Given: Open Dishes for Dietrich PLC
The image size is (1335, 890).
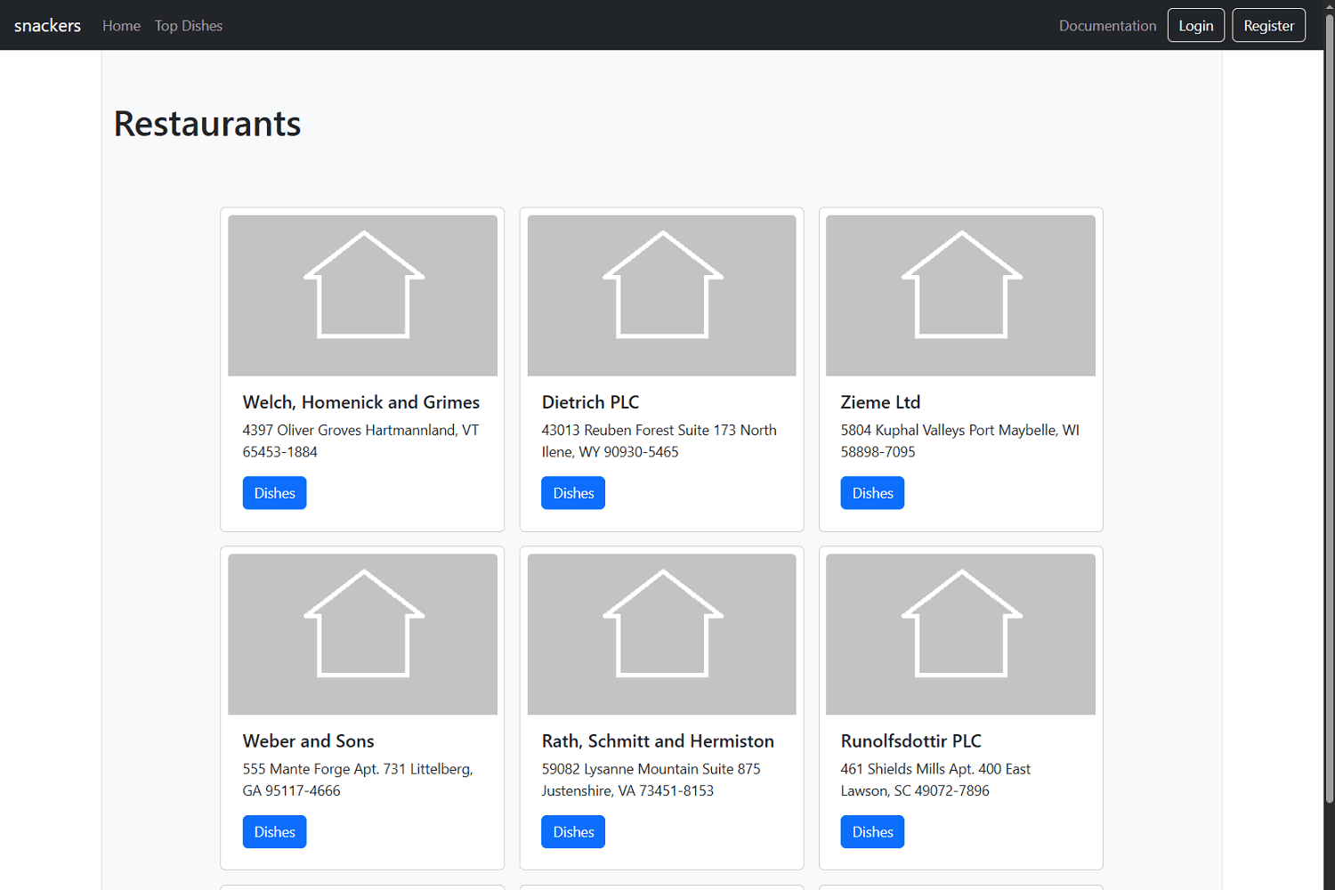Looking at the screenshot, I should click(x=573, y=493).
